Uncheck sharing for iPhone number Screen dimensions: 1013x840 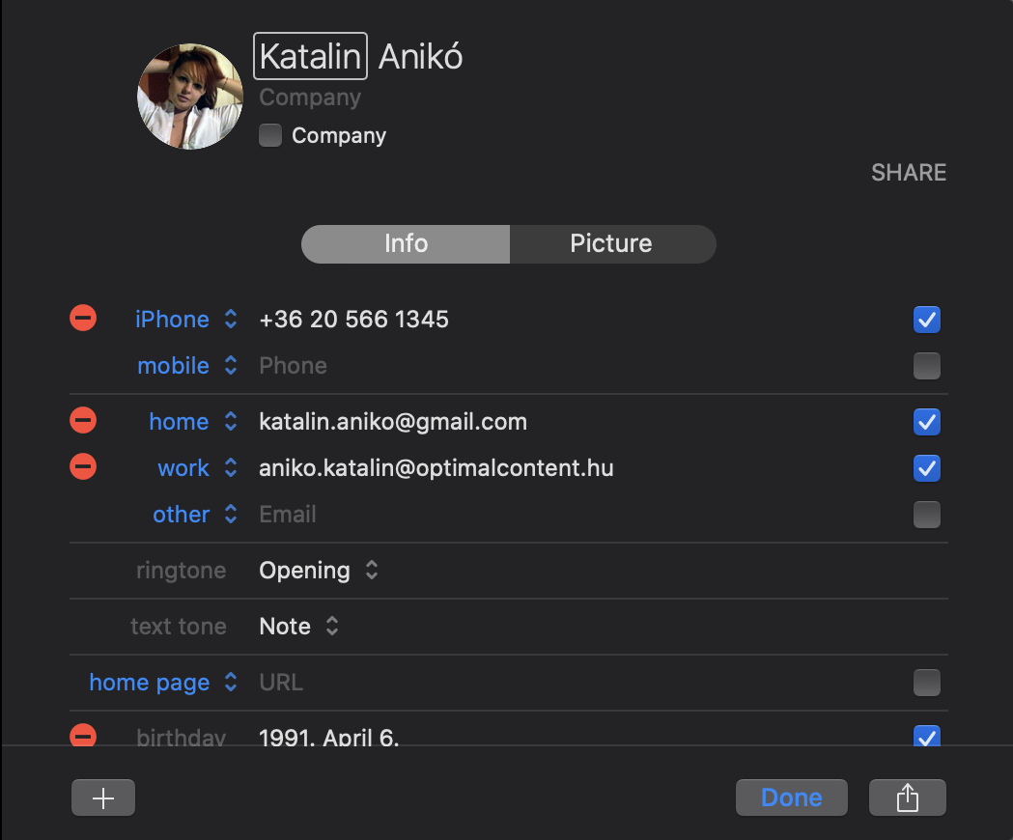(926, 320)
